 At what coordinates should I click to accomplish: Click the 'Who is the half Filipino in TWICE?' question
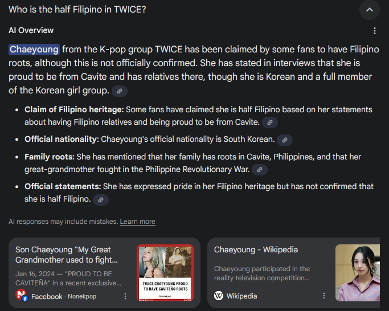click(x=77, y=10)
